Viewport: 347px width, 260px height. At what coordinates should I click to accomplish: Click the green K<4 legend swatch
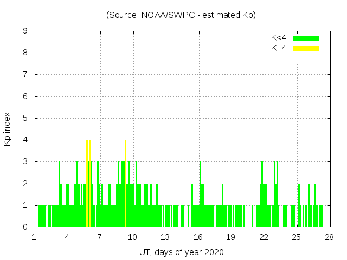[306, 38]
